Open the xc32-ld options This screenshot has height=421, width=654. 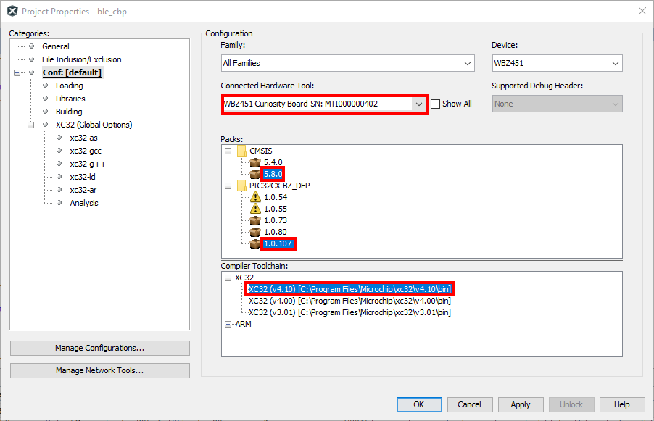coord(83,177)
